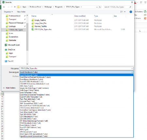Click the refresh folder icon
The height and width of the screenshot is (140, 147).
[100, 7]
